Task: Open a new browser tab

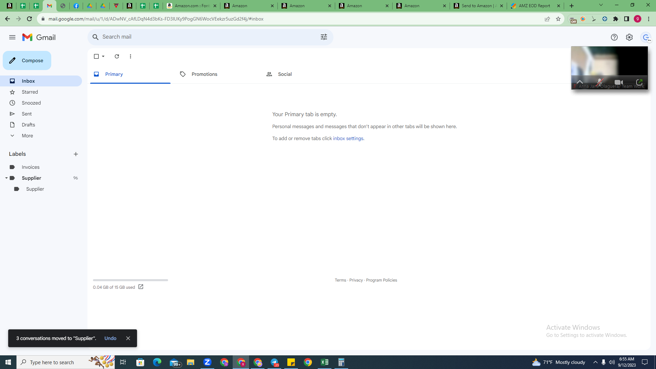Action: click(x=572, y=6)
